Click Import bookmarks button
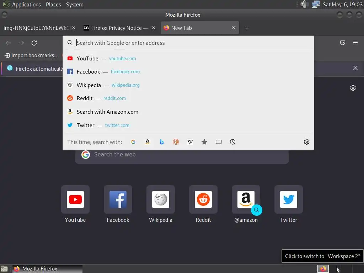 point(31,55)
